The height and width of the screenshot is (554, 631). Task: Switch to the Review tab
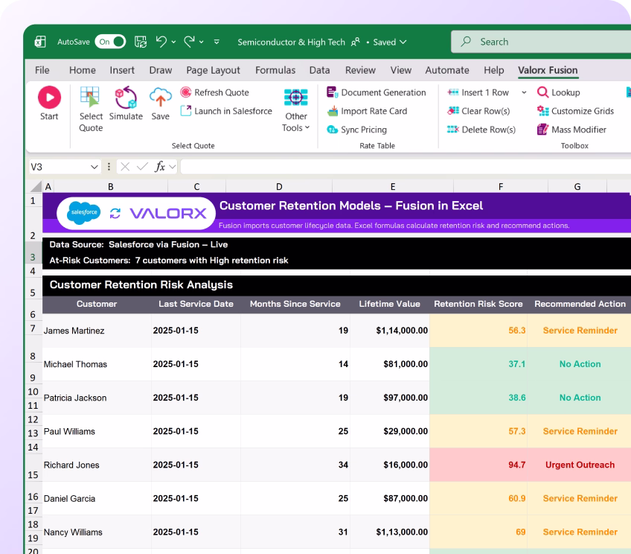click(x=360, y=70)
